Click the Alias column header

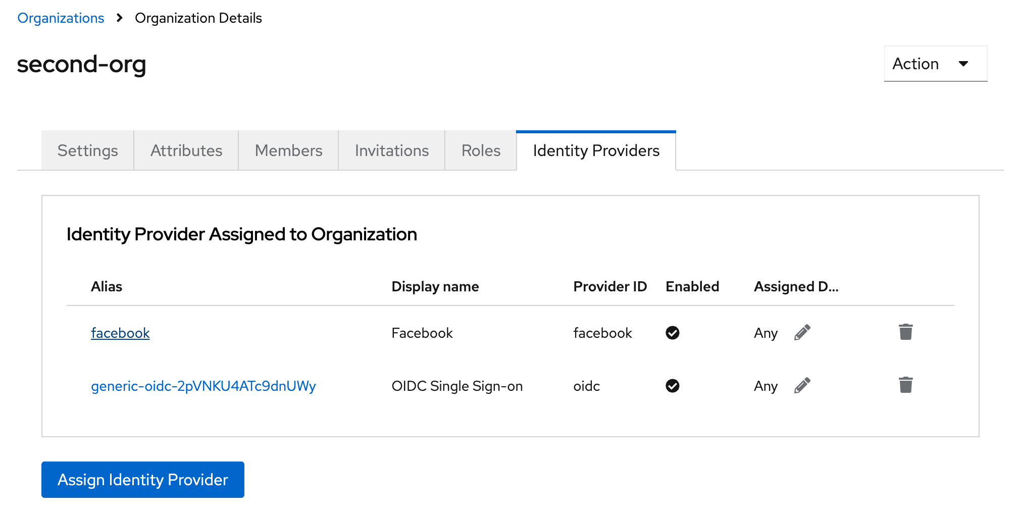[107, 286]
